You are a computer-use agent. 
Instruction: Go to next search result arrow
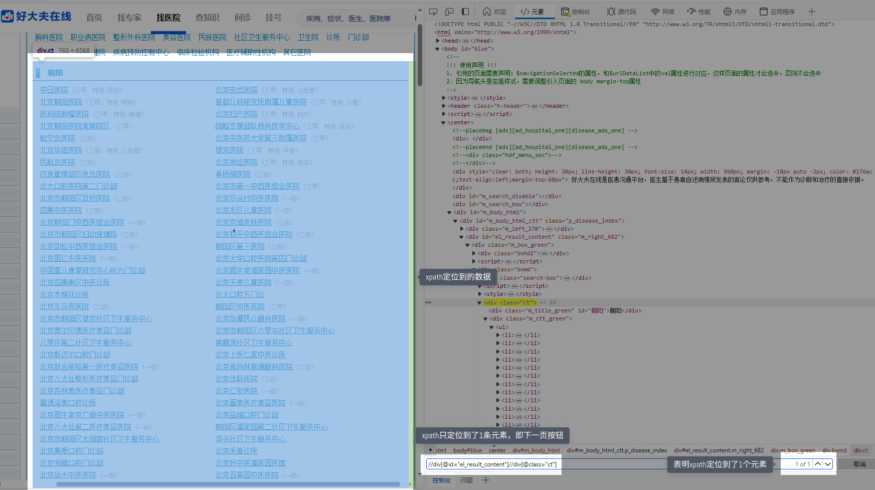click(828, 464)
